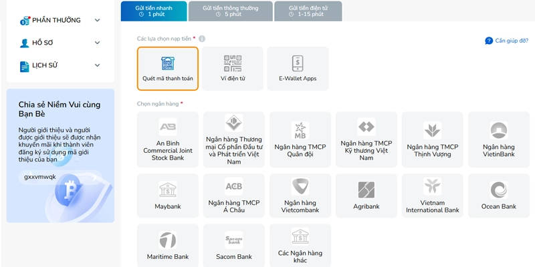Click the Maritime Bank round logo

pyautogui.click(x=168, y=240)
